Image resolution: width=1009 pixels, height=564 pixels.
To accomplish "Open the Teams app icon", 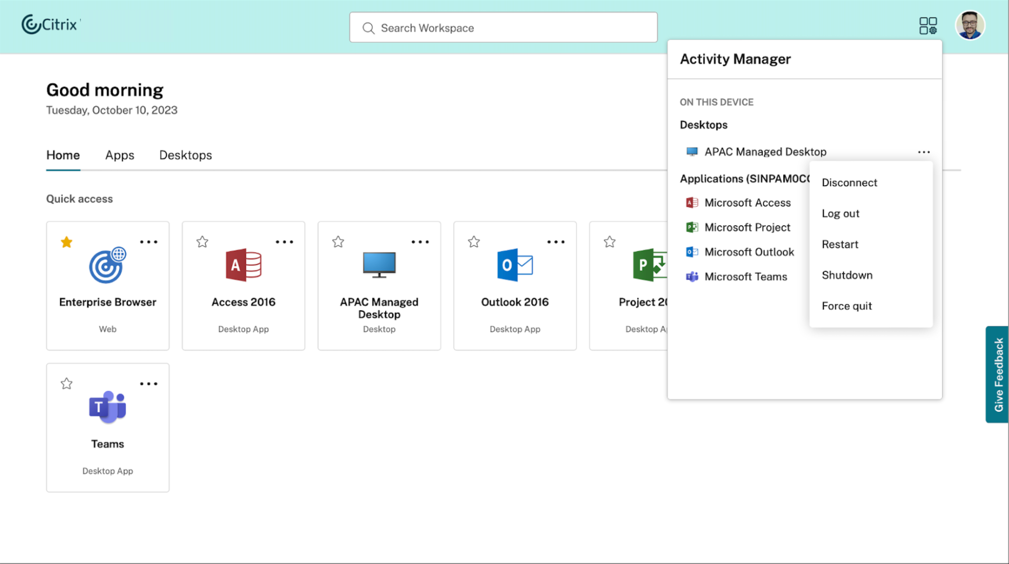I will (108, 407).
